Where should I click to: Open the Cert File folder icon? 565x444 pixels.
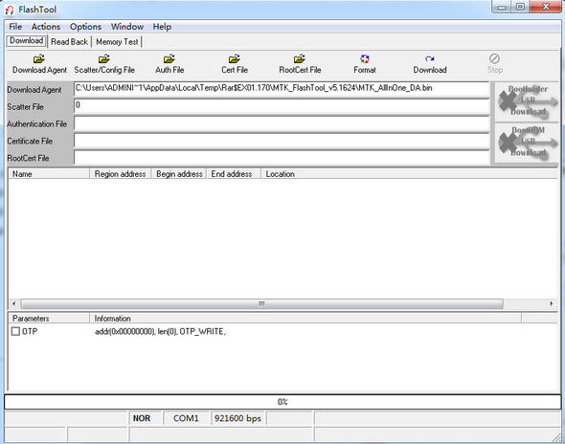[x=235, y=58]
